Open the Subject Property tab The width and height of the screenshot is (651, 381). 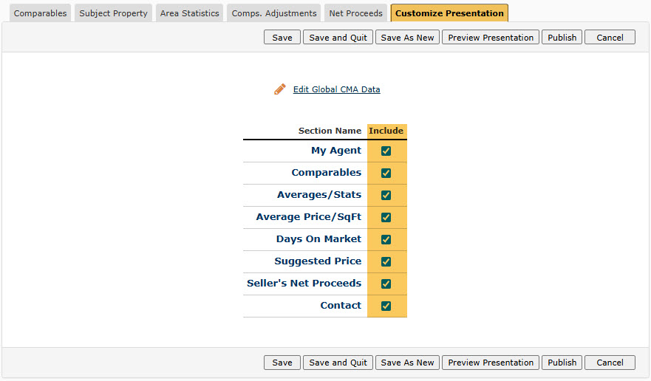pos(113,13)
